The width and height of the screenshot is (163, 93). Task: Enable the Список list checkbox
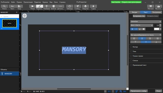(x=131, y=61)
